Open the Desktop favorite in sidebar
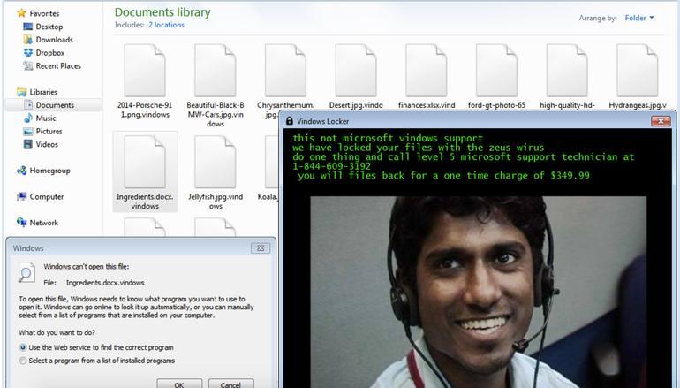Image resolution: width=680 pixels, height=388 pixels. [49, 27]
